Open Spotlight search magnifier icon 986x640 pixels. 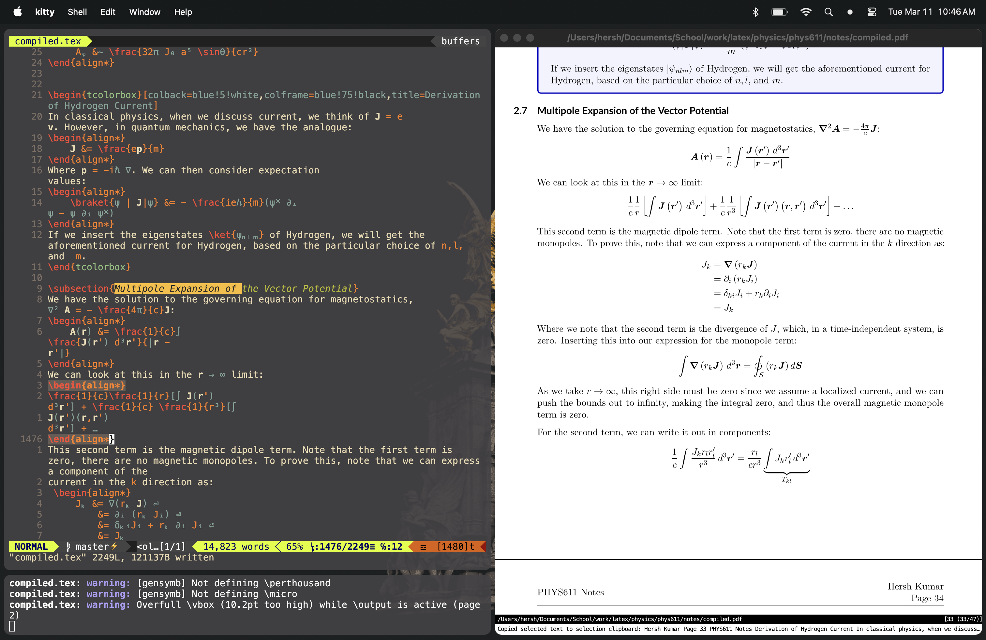pyautogui.click(x=828, y=12)
